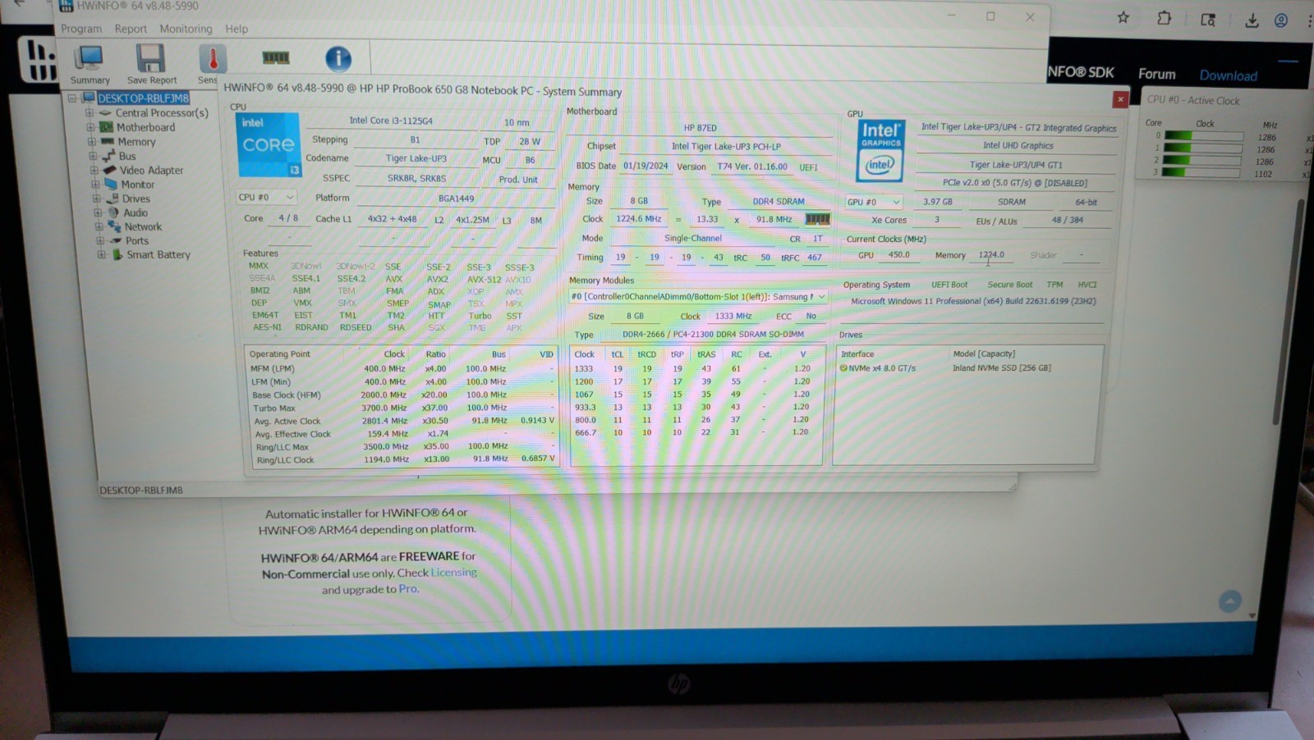Open the Forum link on the website
The width and height of the screenshot is (1314, 740).
(1156, 74)
